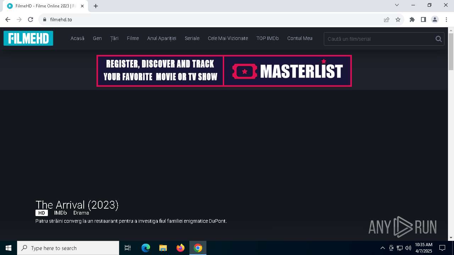This screenshot has height=255, width=454.
Task: Open TOP IMDb page
Action: 267,38
